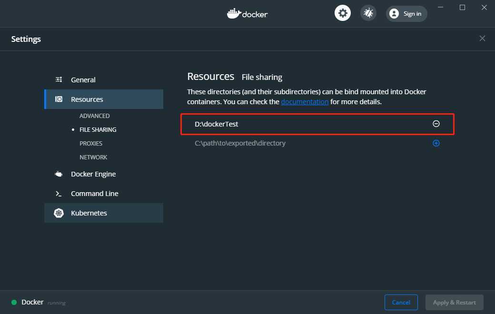Open the Command Line settings

[x=104, y=194]
